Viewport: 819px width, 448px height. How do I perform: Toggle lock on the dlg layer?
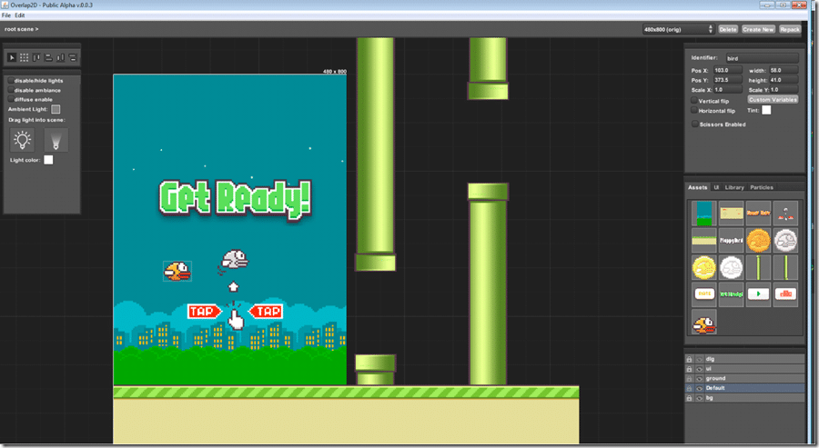tap(689, 359)
